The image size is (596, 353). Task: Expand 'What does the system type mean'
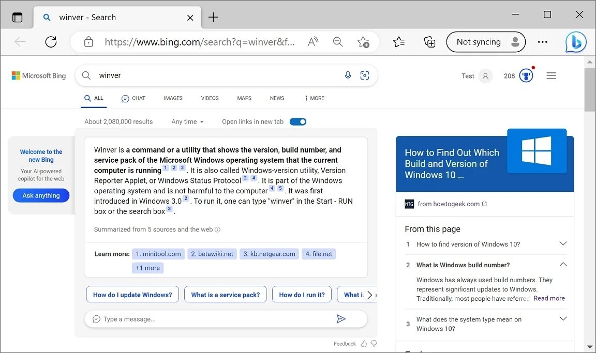486,324
